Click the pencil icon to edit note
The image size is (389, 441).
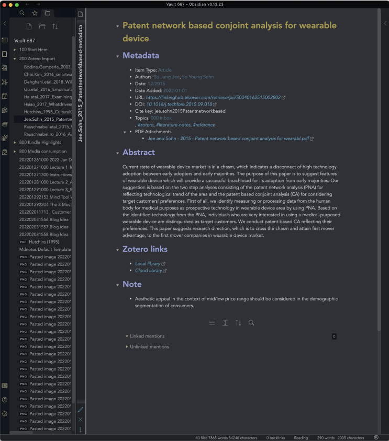pos(80,409)
